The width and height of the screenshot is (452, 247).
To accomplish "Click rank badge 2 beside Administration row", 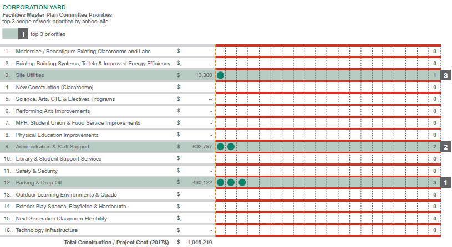I will (445, 147).
